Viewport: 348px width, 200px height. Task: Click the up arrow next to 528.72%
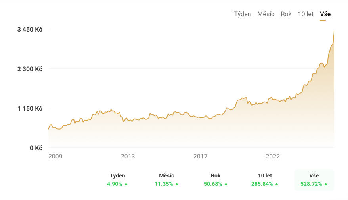326,184
